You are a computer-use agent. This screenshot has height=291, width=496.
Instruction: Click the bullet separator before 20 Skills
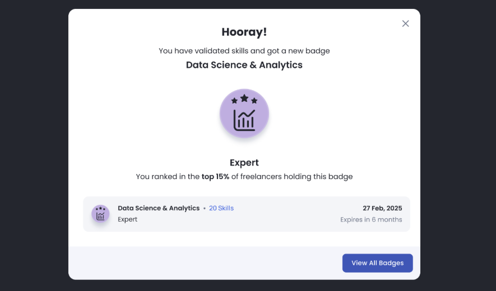[205, 208]
